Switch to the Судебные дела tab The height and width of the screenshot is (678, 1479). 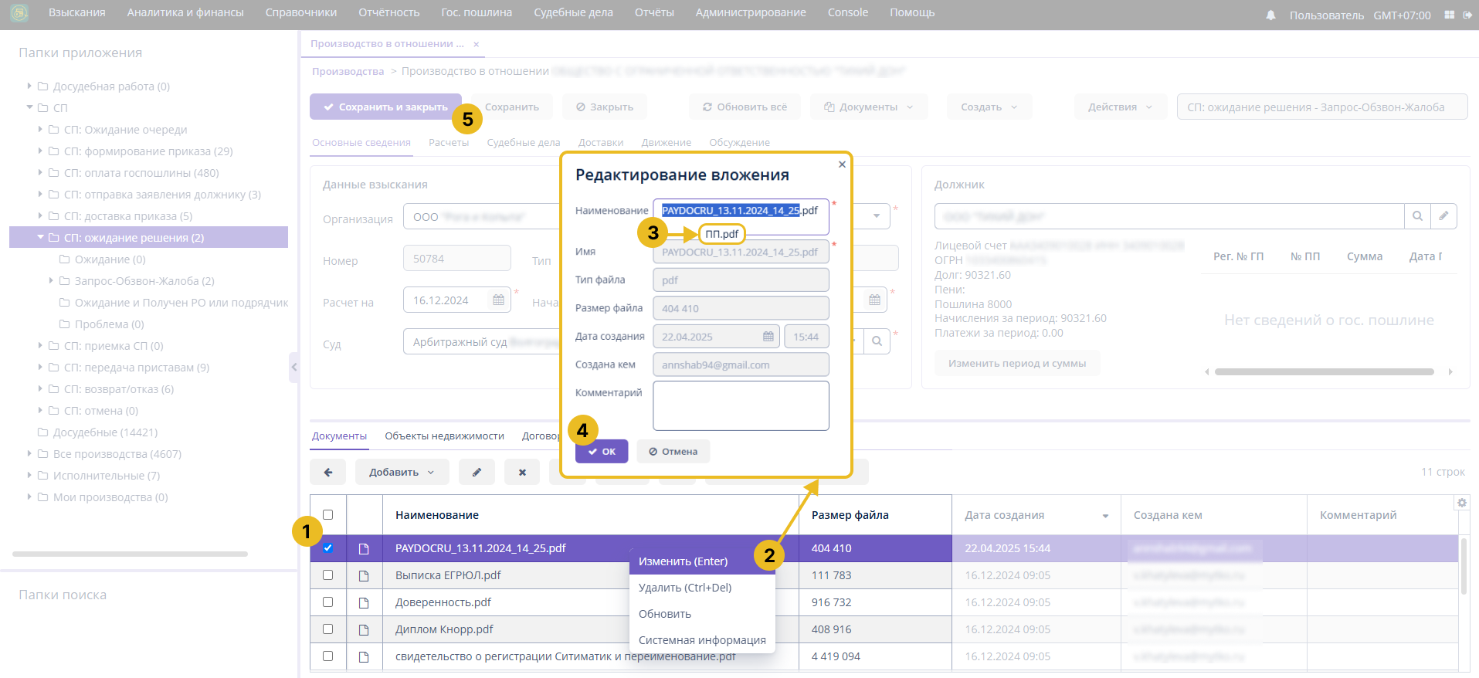pyautogui.click(x=523, y=142)
